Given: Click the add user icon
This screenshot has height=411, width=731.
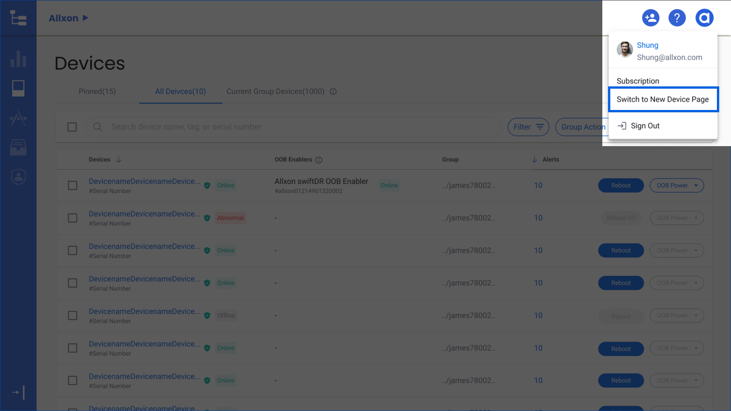Looking at the screenshot, I should click(x=651, y=18).
